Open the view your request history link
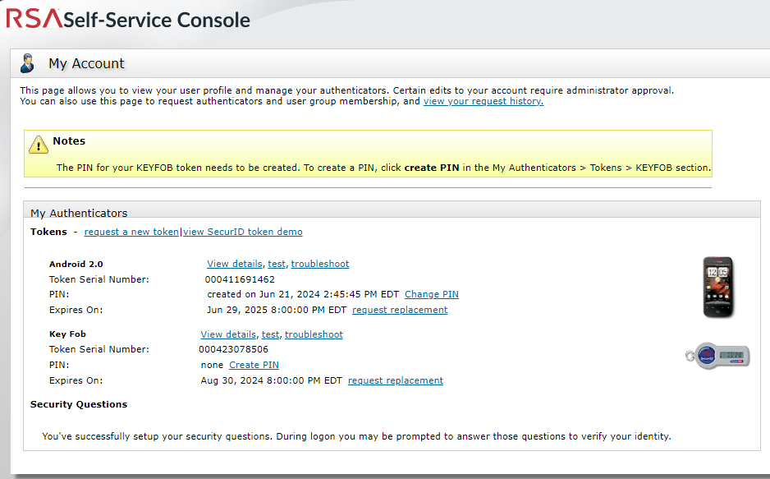The image size is (770, 479). (x=484, y=101)
